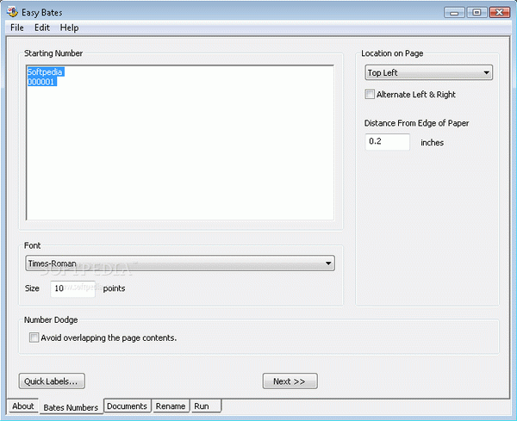Open the Edit menu
The height and width of the screenshot is (421, 517).
click(x=42, y=28)
